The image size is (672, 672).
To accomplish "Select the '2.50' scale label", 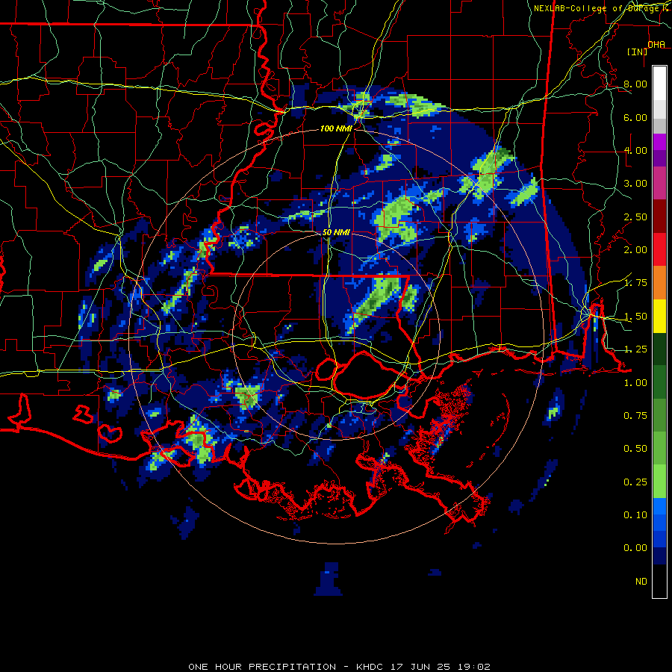I will click(x=635, y=217).
